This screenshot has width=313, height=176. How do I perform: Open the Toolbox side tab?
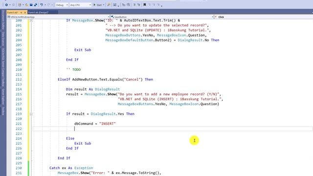tap(3, 111)
